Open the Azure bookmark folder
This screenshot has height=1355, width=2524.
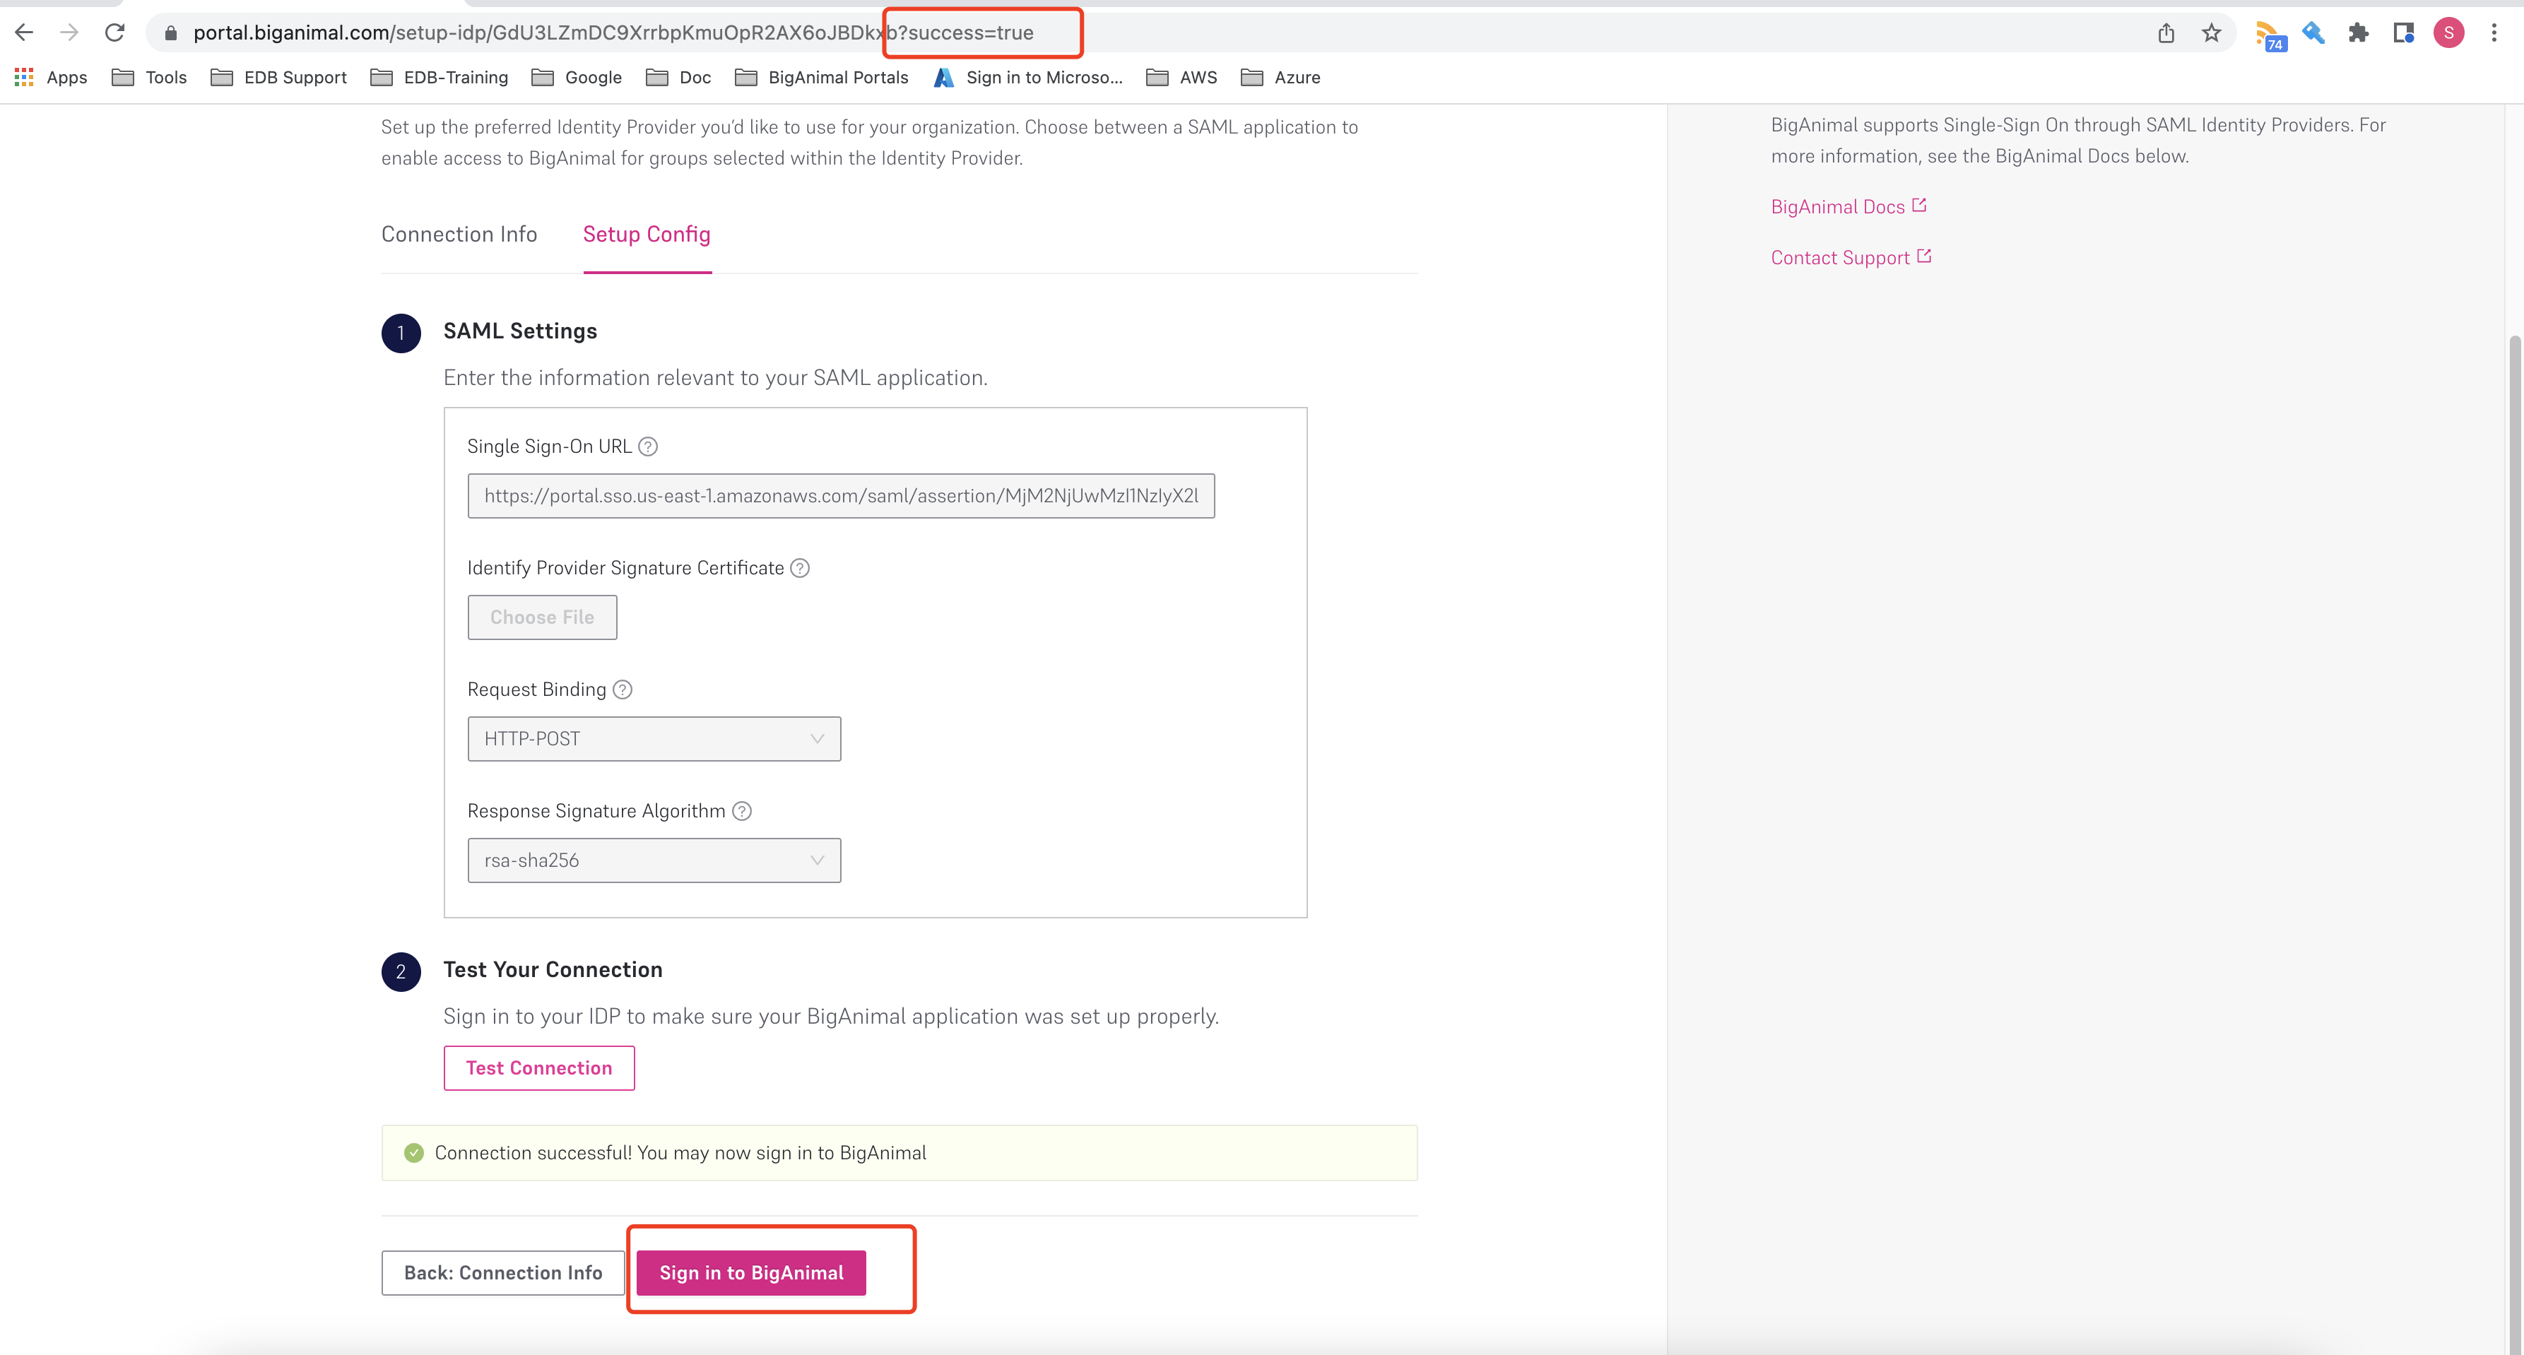click(x=1280, y=78)
